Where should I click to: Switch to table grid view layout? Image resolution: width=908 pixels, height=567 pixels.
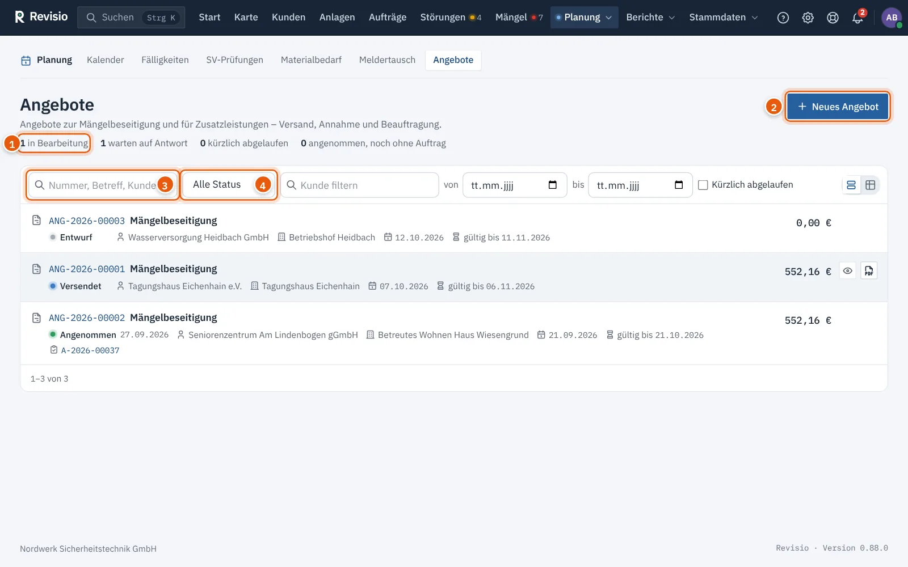[871, 185]
